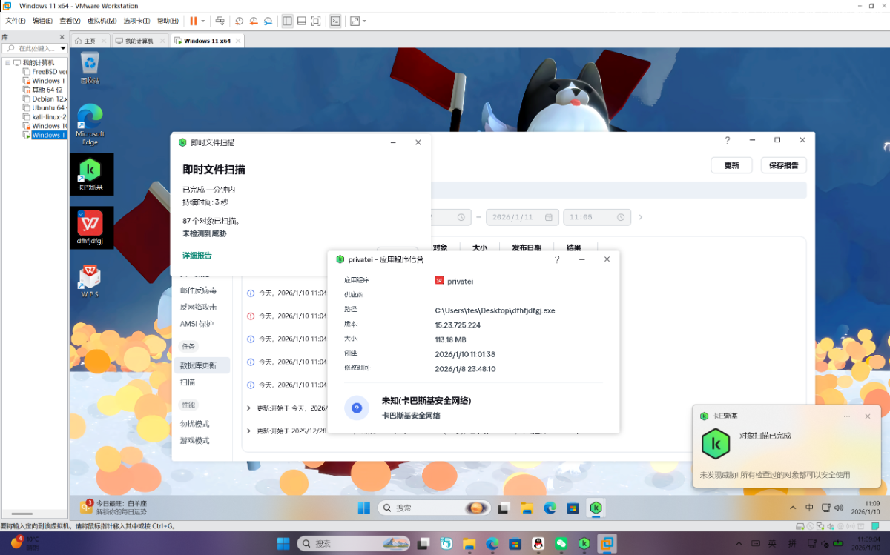This screenshot has width=890, height=555.
Task: Click the guest Windows Start button
Action: coord(364,508)
